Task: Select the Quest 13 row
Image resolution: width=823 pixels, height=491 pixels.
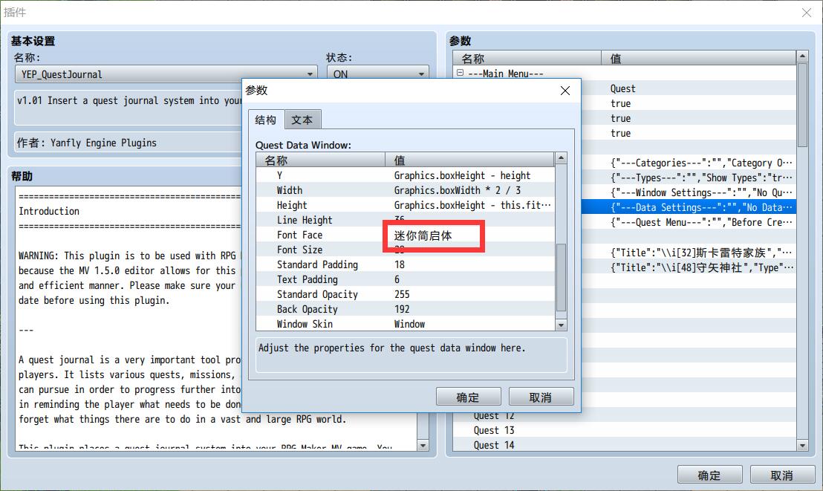Action: point(625,430)
